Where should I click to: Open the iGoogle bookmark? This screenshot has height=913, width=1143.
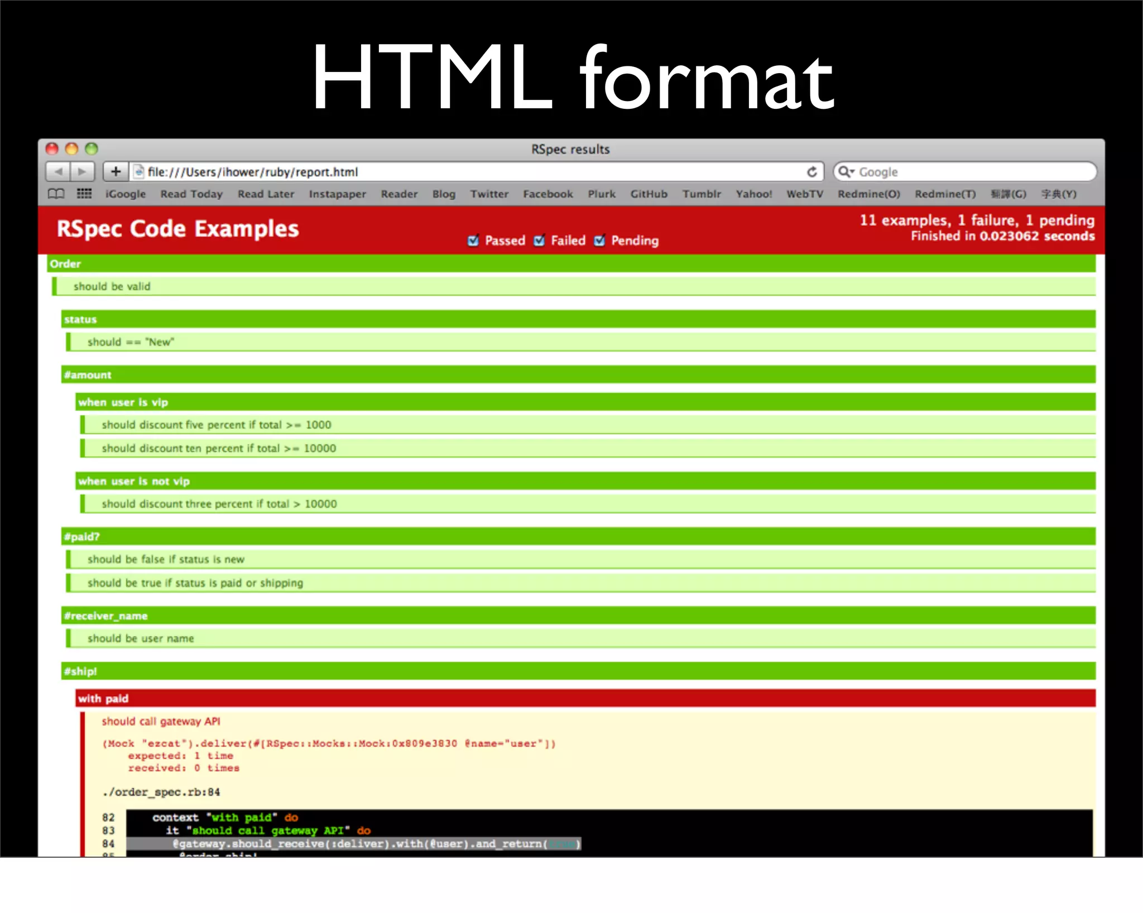126,194
